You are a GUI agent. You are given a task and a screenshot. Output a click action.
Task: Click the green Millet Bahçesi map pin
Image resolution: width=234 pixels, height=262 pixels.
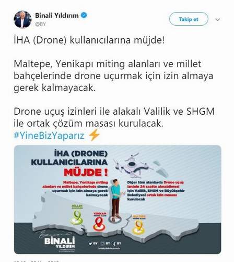coord(77,215)
